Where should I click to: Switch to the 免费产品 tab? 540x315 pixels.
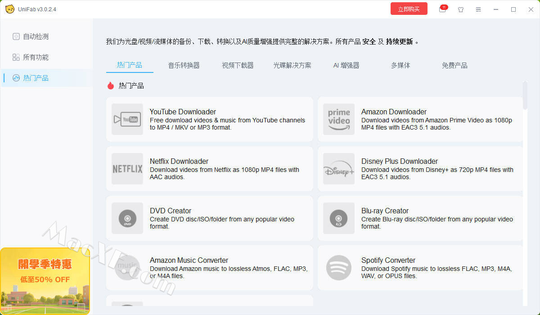[454, 65]
